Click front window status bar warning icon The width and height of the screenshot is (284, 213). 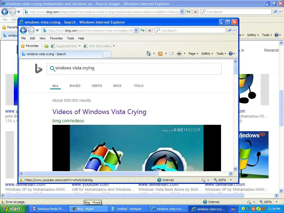click(x=21, y=180)
